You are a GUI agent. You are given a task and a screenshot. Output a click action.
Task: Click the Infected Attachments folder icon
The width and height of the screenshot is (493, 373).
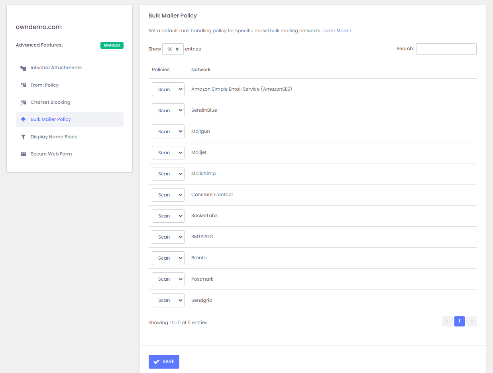click(x=23, y=68)
